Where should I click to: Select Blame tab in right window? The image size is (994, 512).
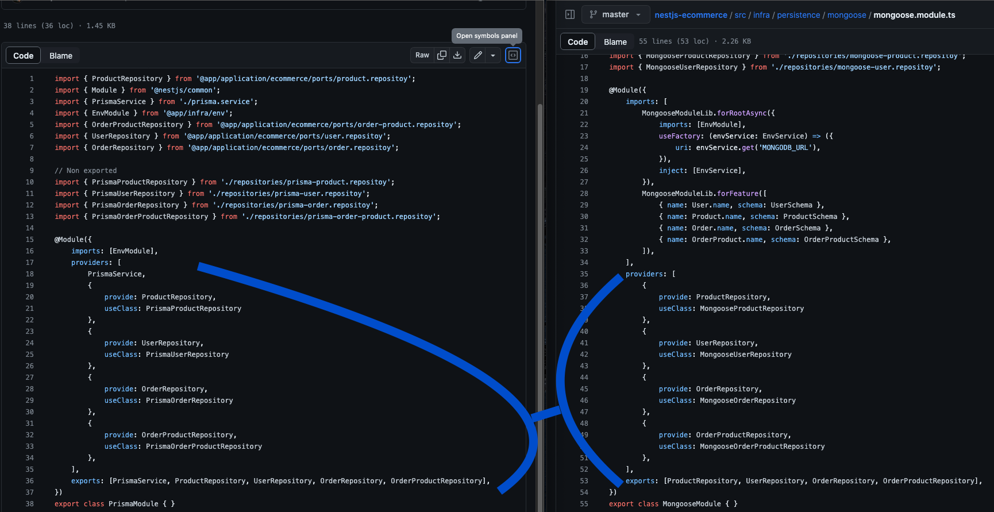coord(615,42)
